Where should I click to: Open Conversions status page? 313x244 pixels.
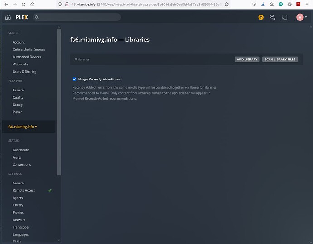tap(22, 165)
